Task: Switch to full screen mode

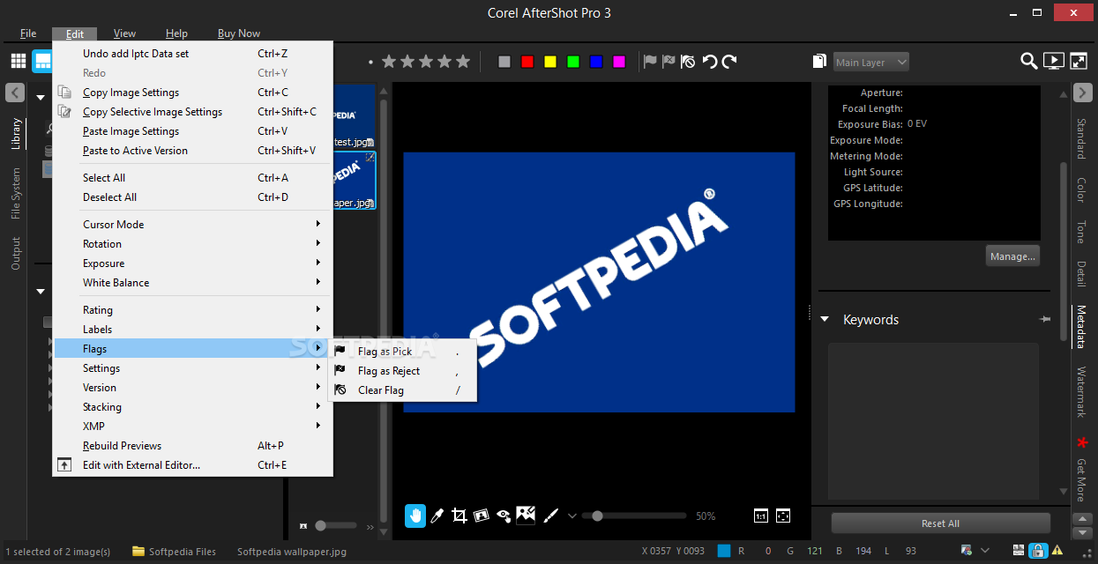Action: 1079,61
